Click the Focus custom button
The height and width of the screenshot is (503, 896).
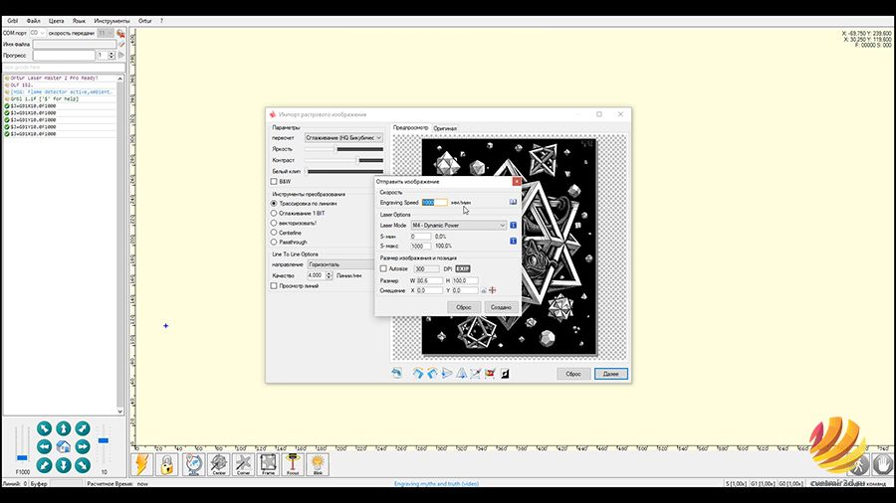click(x=293, y=465)
